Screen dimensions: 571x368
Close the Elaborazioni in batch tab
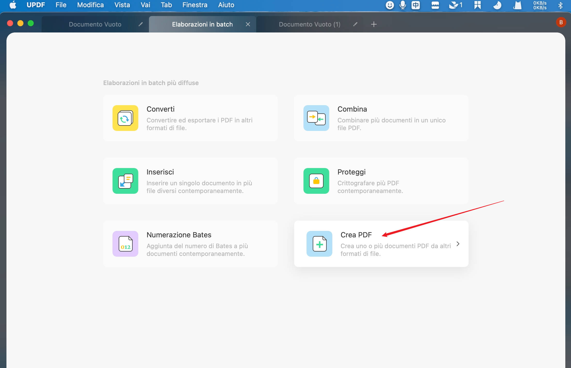click(x=248, y=24)
